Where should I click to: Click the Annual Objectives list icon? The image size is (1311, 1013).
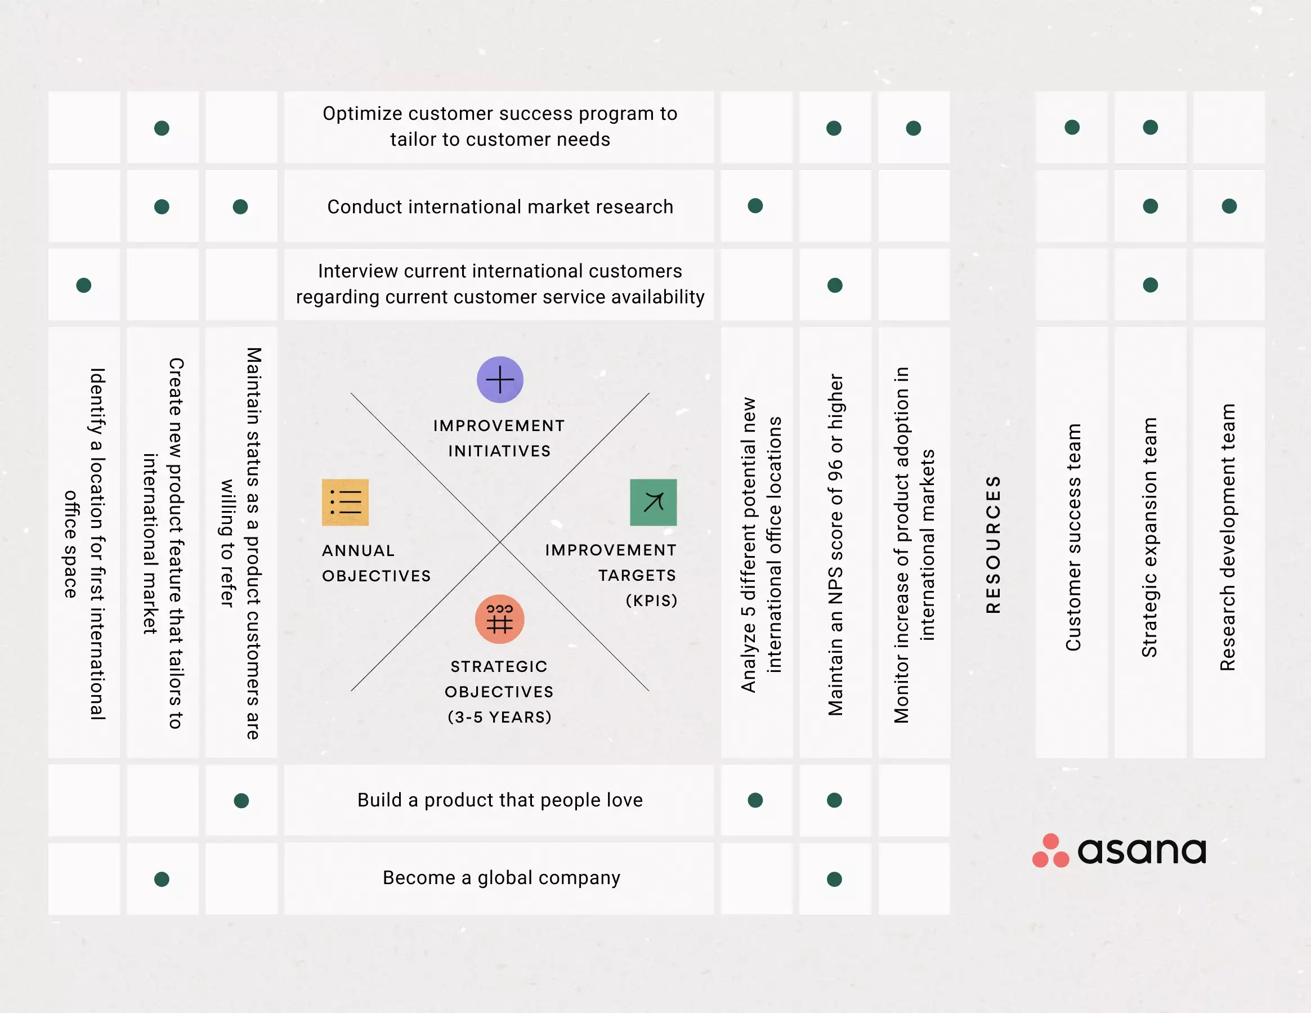[x=344, y=502]
